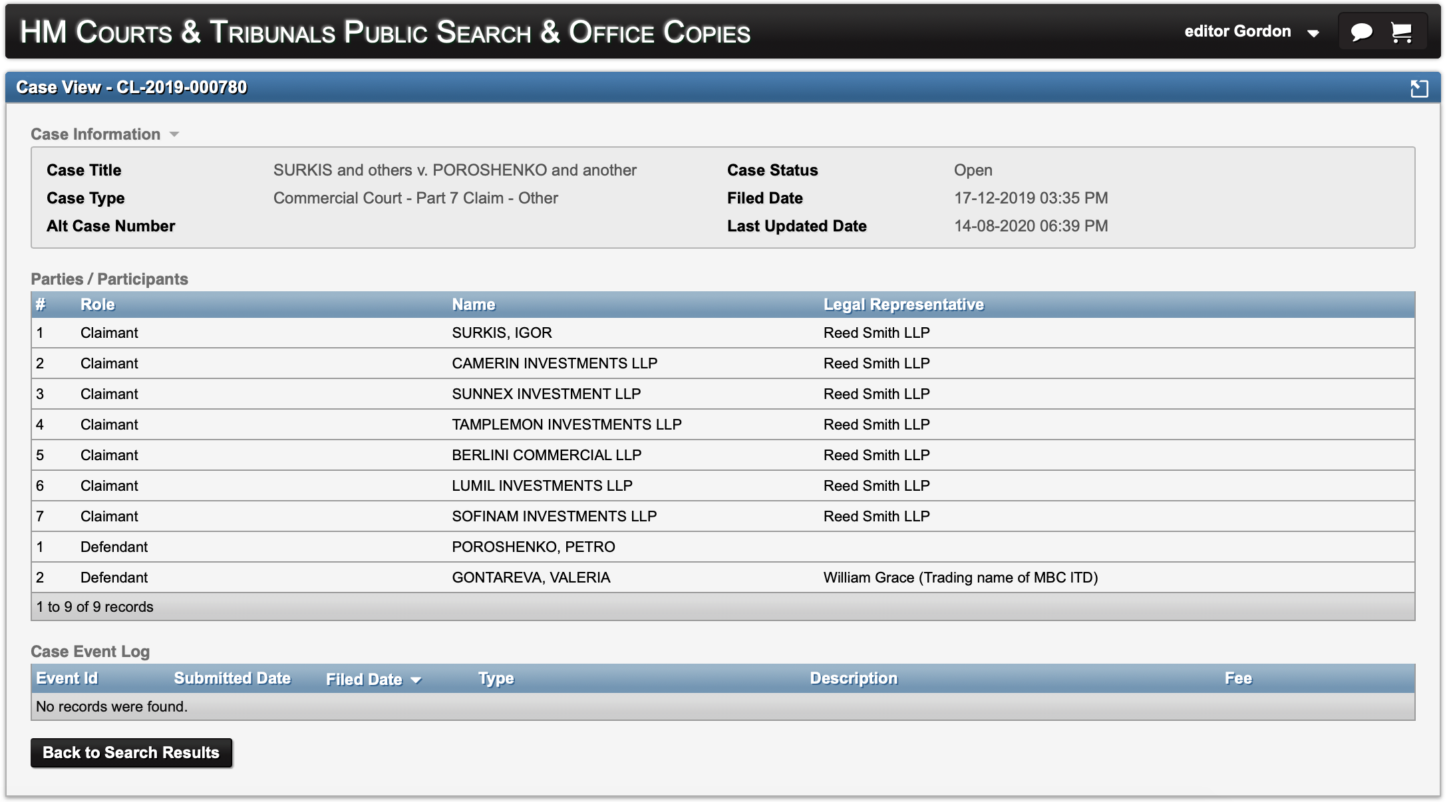Screen dimensions: 1449x802
Task: Select the POROSHENKO, PETRO defendant row
Action: (533, 547)
